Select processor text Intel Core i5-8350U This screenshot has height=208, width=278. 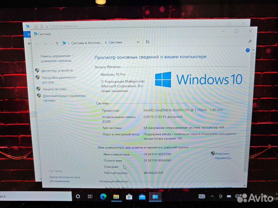coord(183,110)
